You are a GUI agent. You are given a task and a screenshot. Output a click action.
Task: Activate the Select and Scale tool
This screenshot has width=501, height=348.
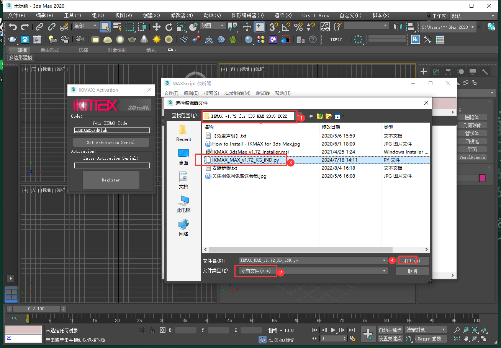(x=181, y=27)
